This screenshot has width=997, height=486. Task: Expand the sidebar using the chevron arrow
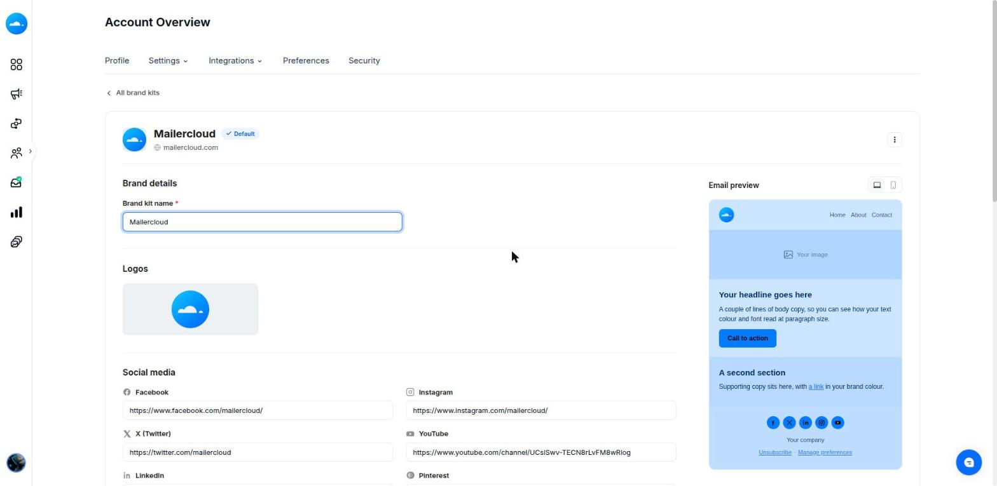tap(30, 151)
